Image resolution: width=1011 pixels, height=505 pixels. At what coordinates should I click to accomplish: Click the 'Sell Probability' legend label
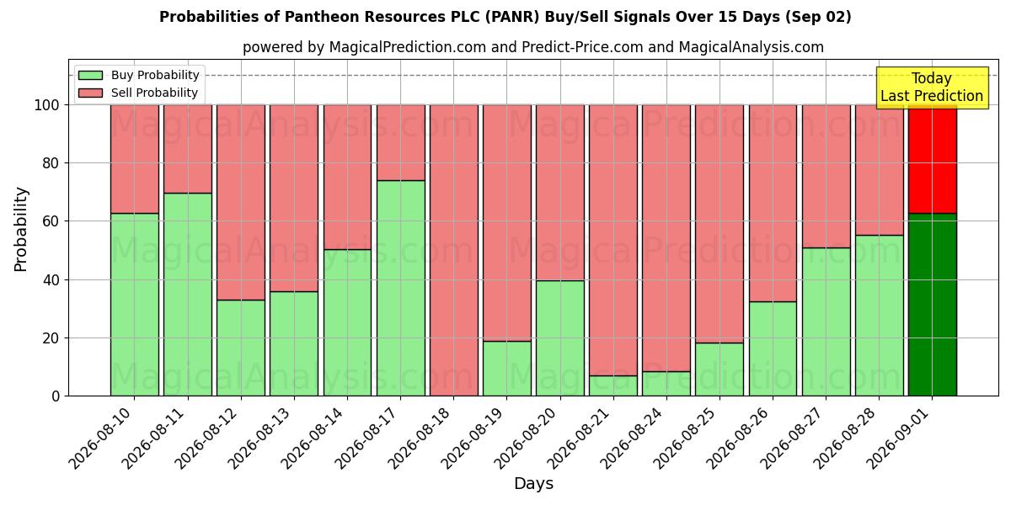[x=154, y=93]
